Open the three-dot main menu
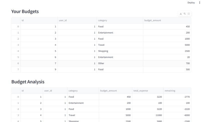202x122 pixels. [199, 2]
